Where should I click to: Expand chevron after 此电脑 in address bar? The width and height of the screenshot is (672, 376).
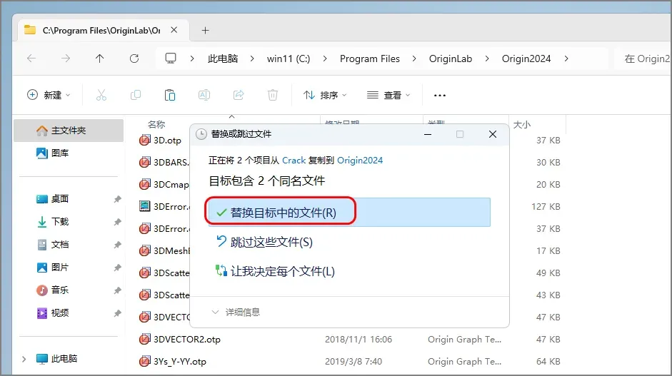(252, 59)
